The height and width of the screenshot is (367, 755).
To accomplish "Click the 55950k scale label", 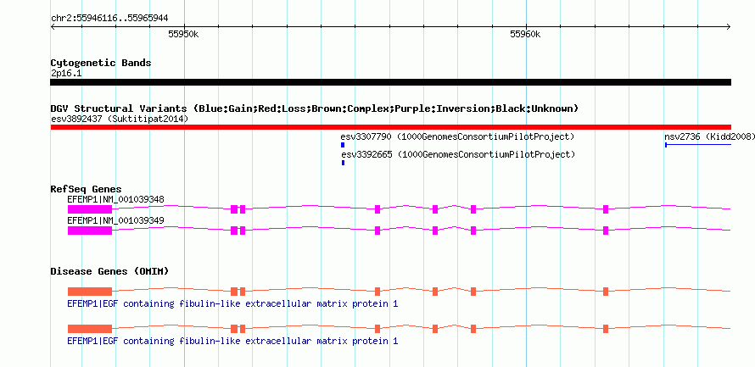I will (183, 34).
